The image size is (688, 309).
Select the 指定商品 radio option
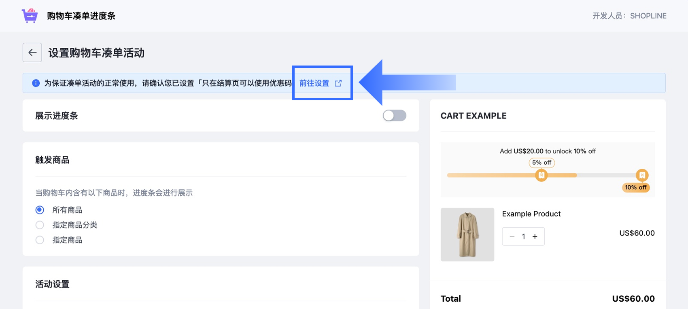[40, 240]
